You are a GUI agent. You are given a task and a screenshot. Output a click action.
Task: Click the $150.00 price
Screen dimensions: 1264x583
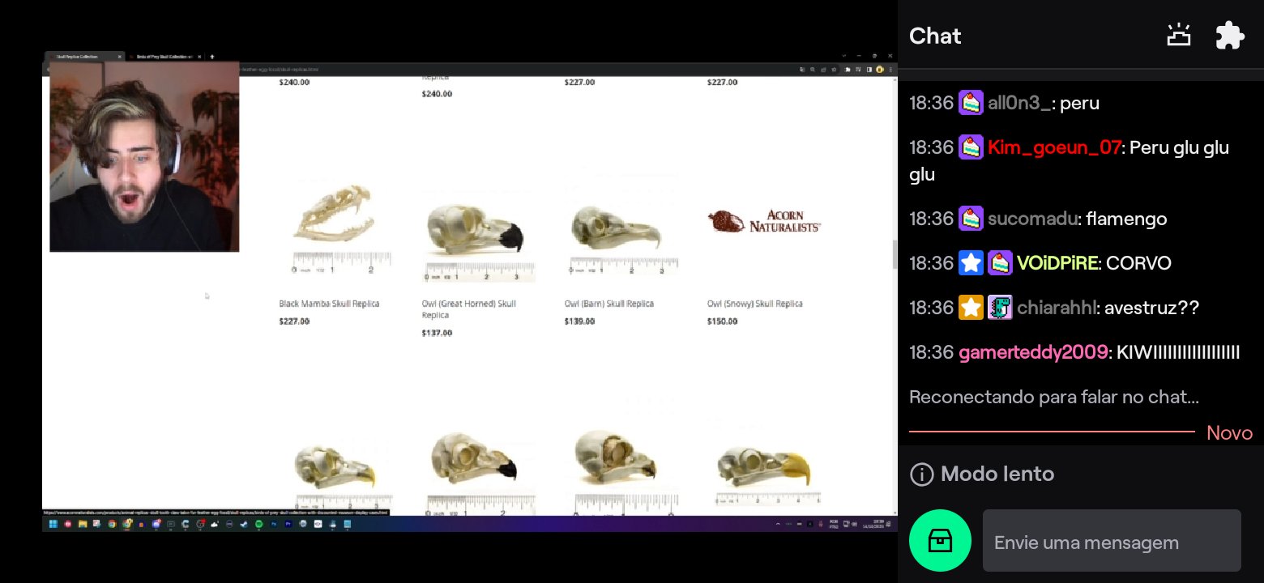pyautogui.click(x=722, y=321)
